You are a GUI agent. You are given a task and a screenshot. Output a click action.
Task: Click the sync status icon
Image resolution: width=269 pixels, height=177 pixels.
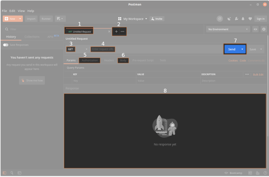click(x=220, y=19)
